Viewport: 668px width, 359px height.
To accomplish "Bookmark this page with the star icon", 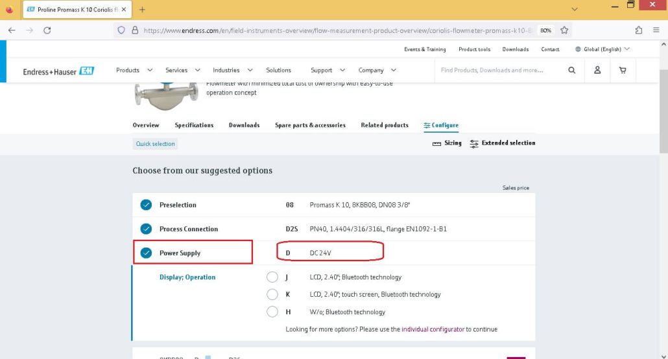I will click(x=564, y=30).
